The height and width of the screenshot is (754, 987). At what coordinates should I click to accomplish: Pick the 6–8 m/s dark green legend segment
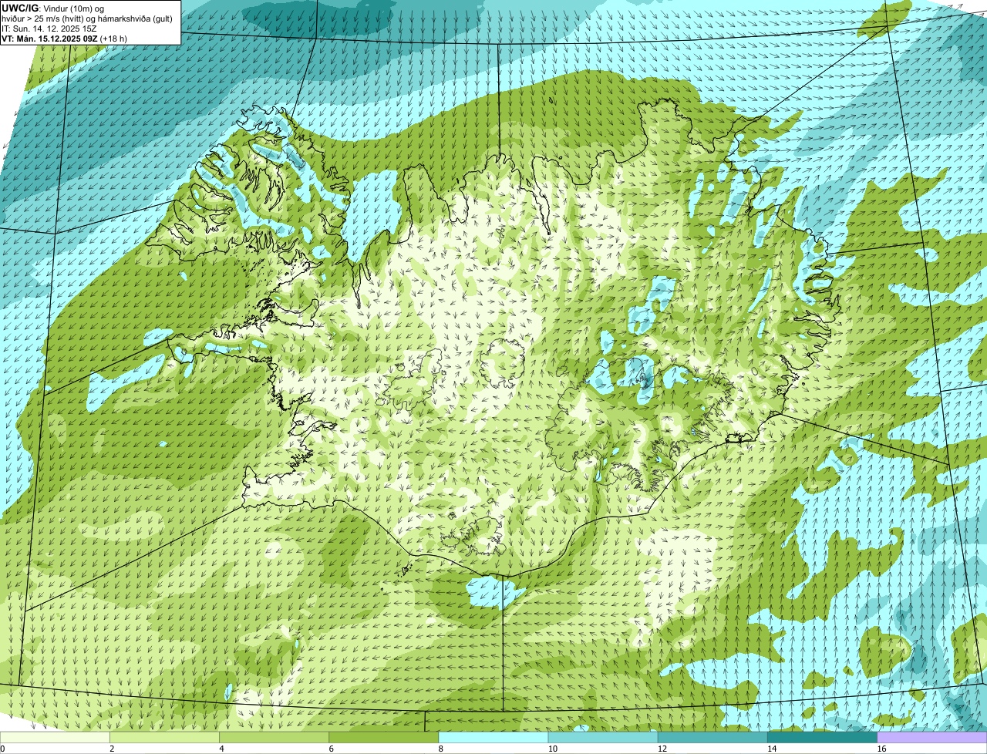pos(383,738)
